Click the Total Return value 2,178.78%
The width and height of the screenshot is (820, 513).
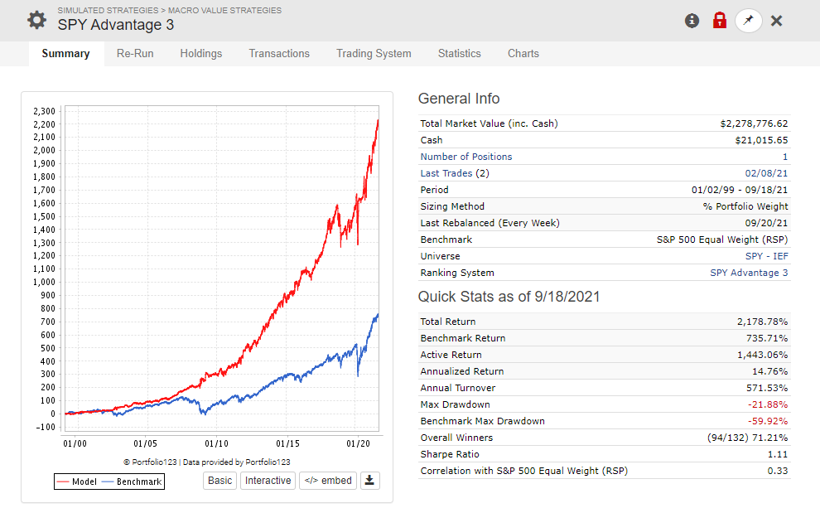[763, 322]
